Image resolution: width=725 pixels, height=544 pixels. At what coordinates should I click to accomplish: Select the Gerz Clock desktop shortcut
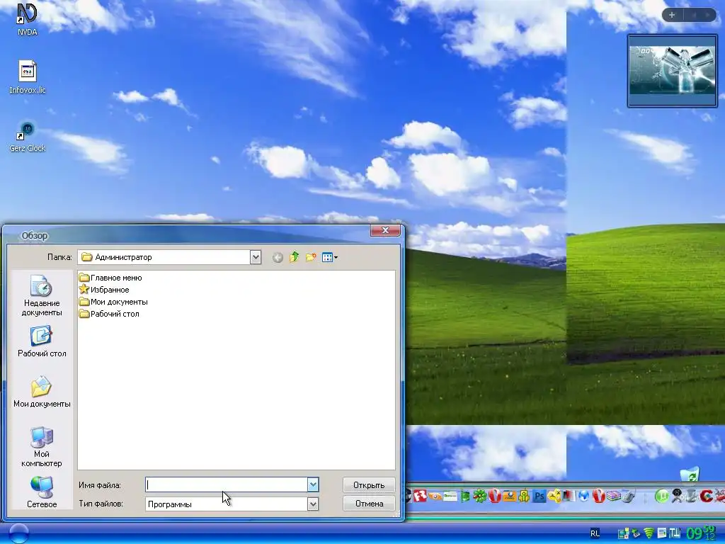point(28,137)
